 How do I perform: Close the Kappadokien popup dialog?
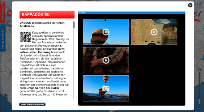190,5
